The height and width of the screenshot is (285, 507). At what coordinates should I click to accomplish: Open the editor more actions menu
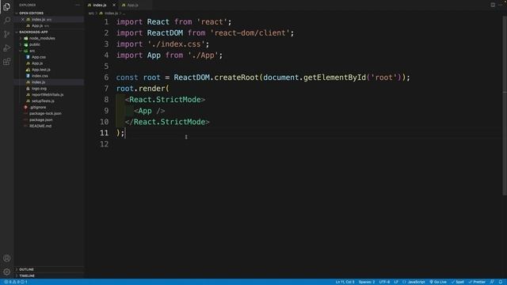[501, 5]
